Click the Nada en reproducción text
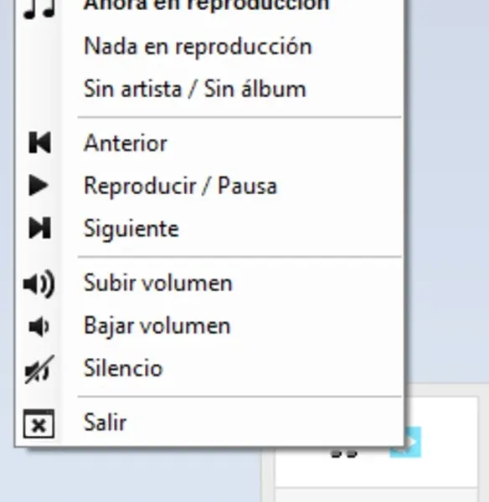This screenshot has height=502, width=489. point(198,47)
